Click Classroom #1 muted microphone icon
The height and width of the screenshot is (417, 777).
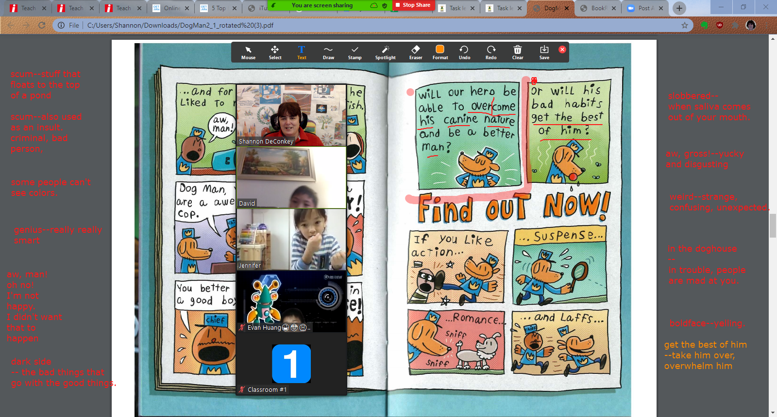pos(242,390)
